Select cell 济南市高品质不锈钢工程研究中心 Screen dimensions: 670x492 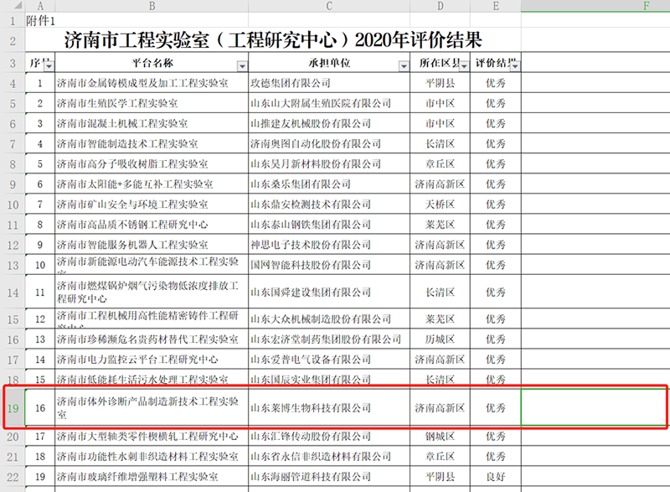152,225
